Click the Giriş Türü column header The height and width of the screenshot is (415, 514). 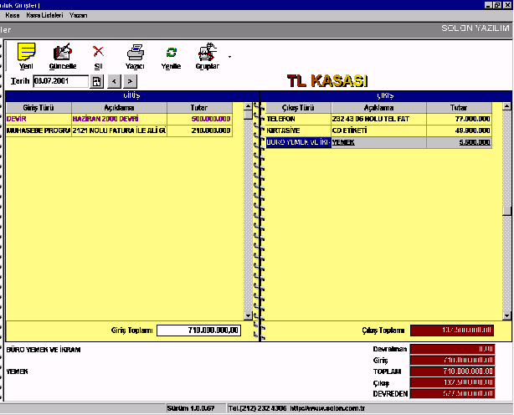pos(39,108)
